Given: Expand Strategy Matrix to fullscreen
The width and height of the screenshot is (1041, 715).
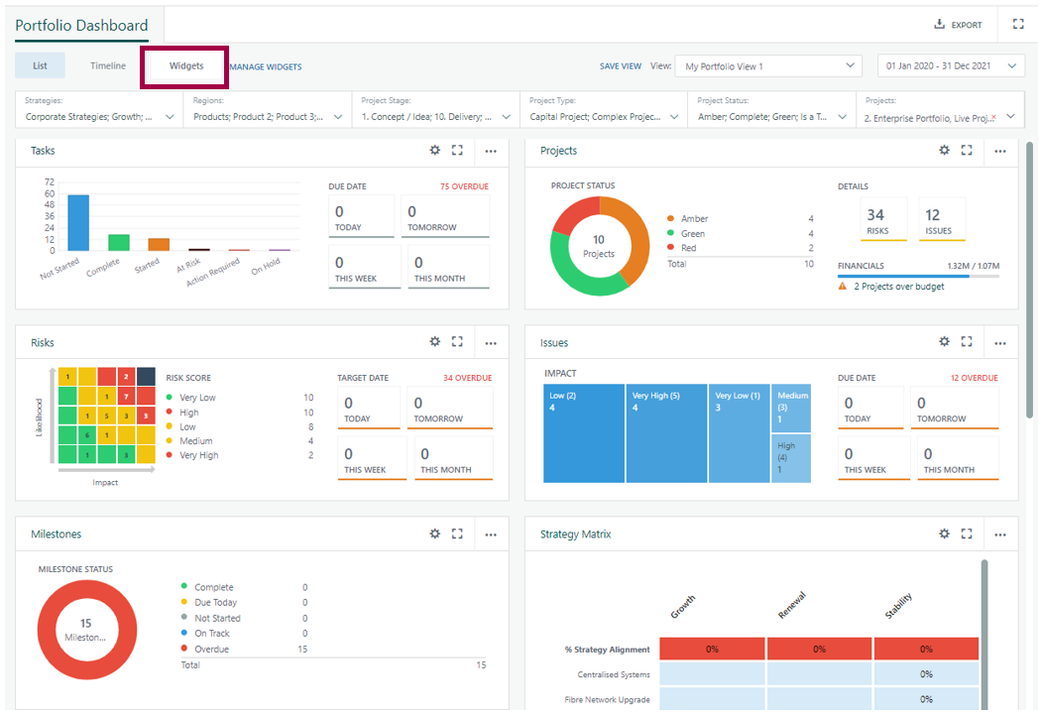Looking at the screenshot, I should 967,534.
